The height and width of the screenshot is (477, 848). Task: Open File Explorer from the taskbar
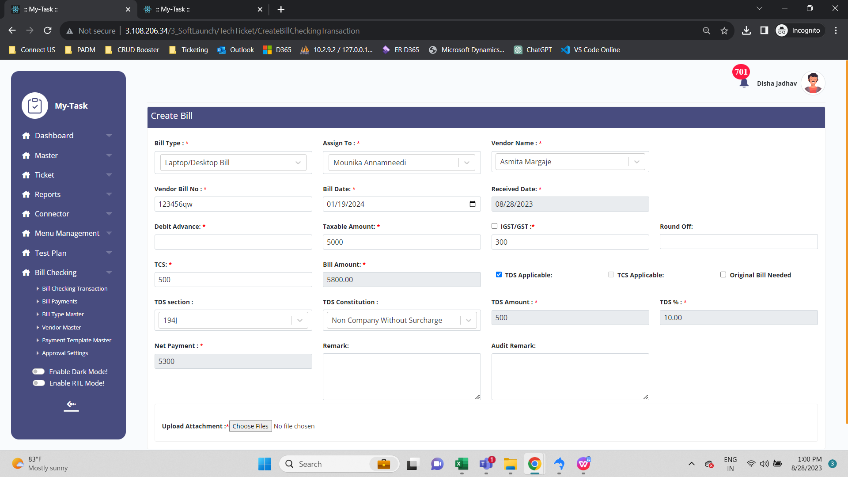510,464
